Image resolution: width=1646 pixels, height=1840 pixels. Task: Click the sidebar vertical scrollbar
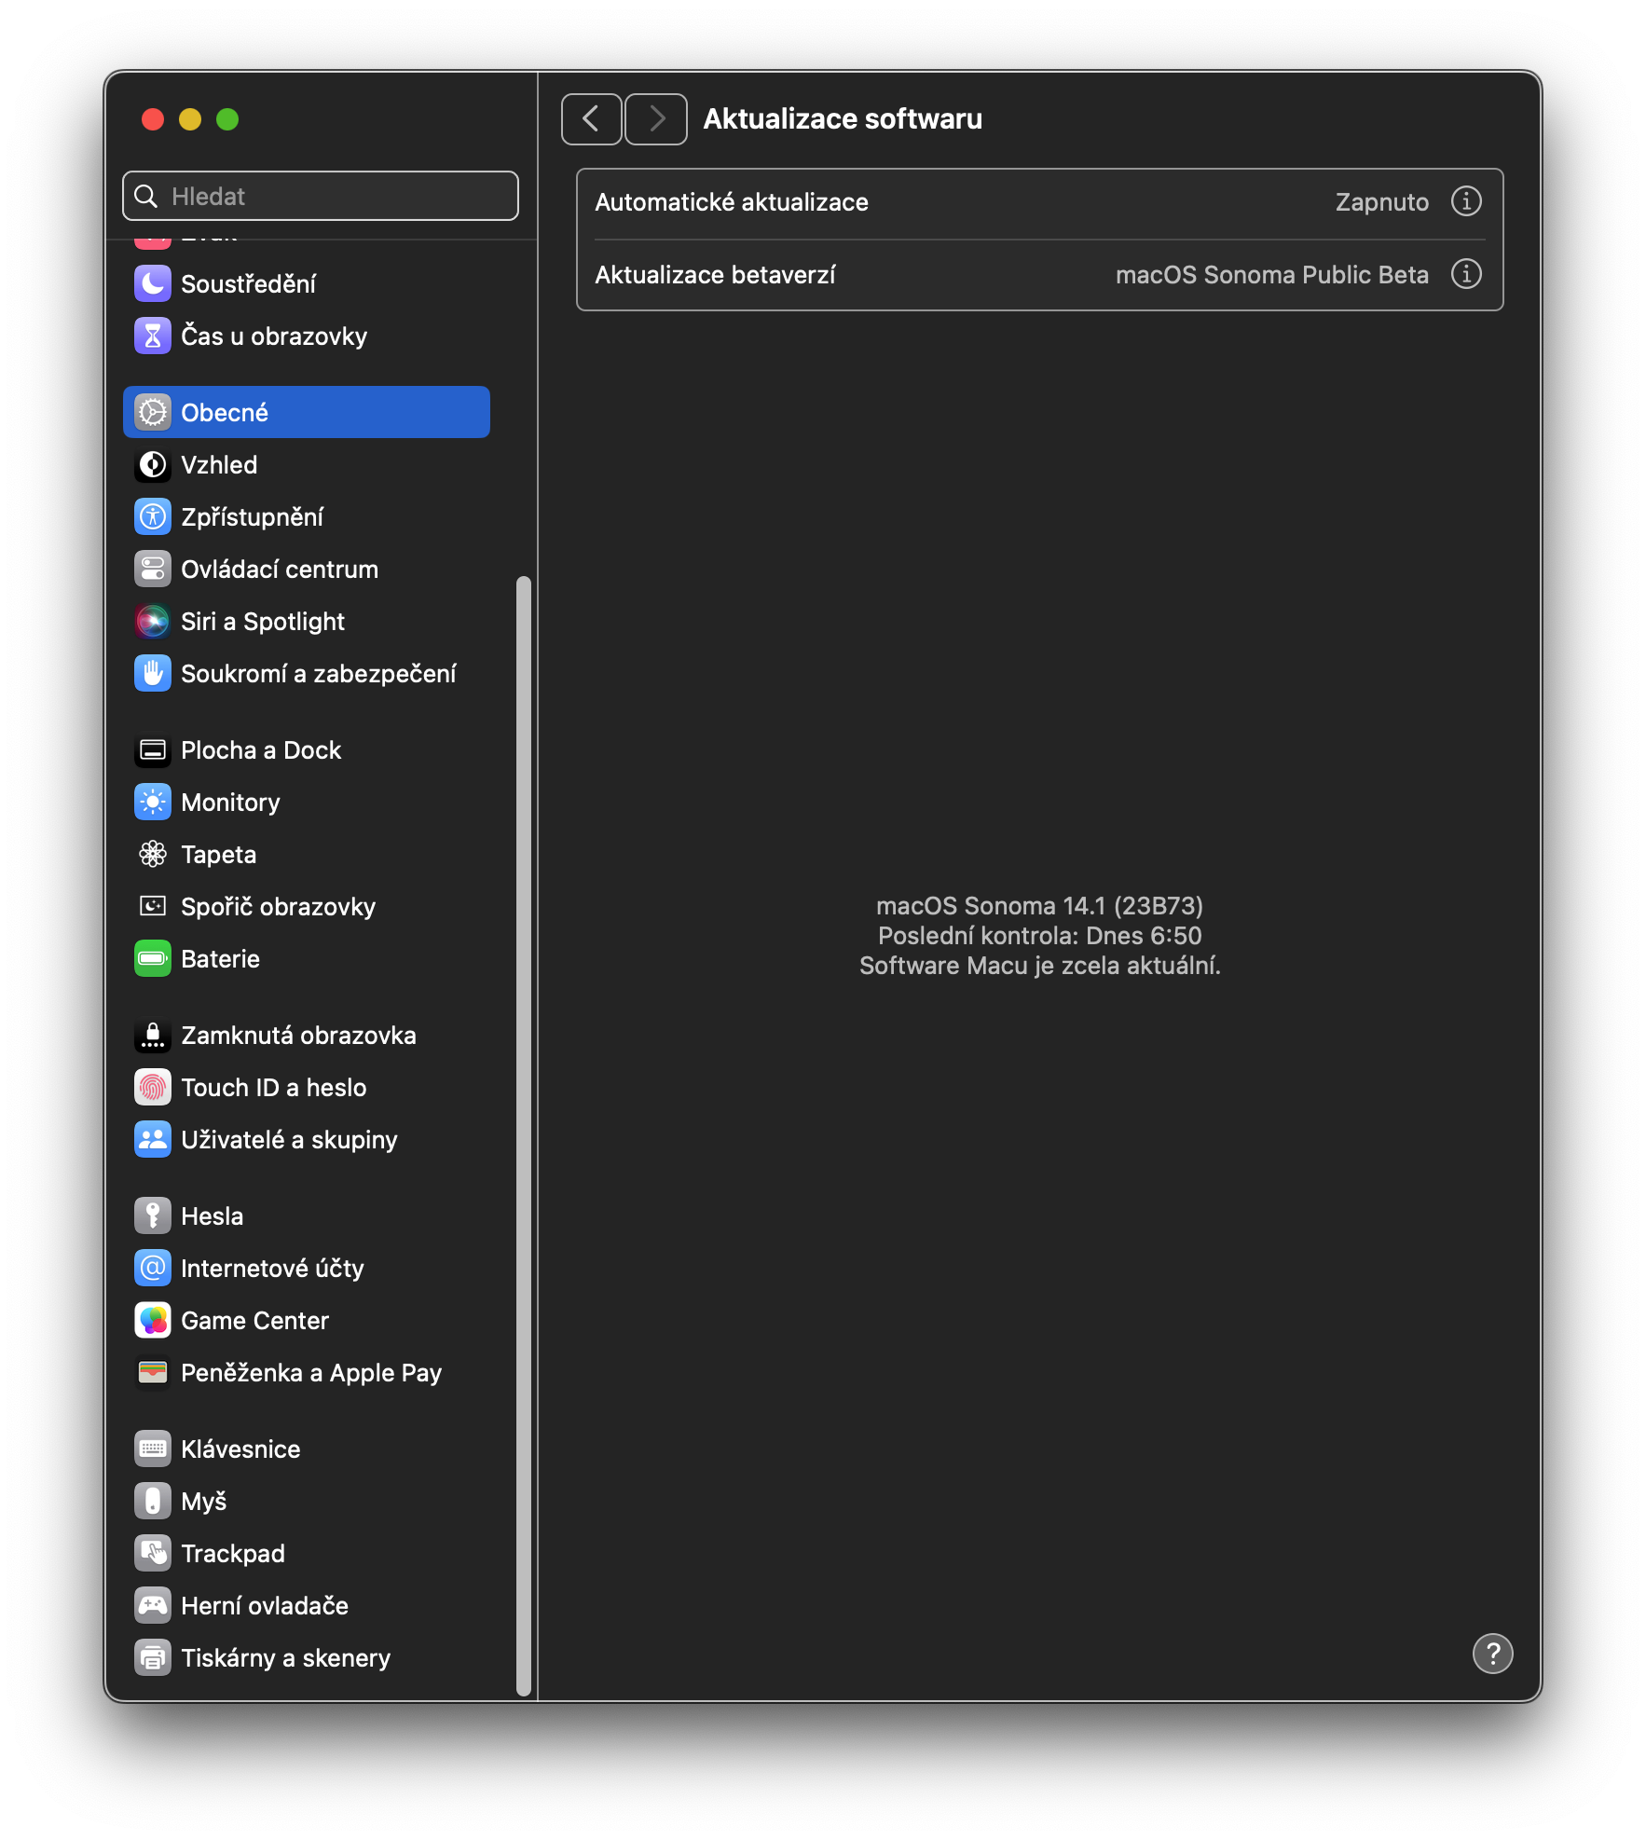tap(524, 1135)
